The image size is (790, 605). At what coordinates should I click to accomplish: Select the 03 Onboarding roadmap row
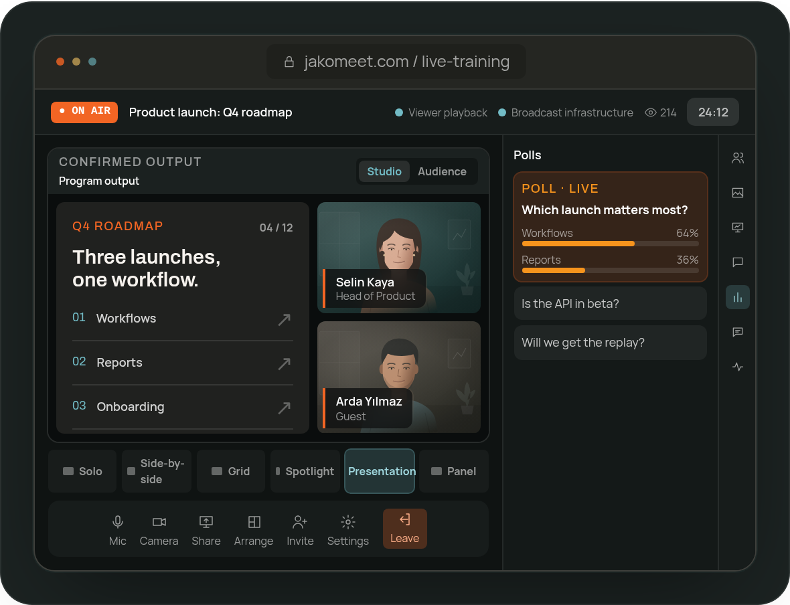click(182, 407)
